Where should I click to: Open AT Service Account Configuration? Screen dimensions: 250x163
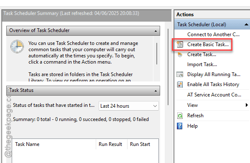click(214, 95)
